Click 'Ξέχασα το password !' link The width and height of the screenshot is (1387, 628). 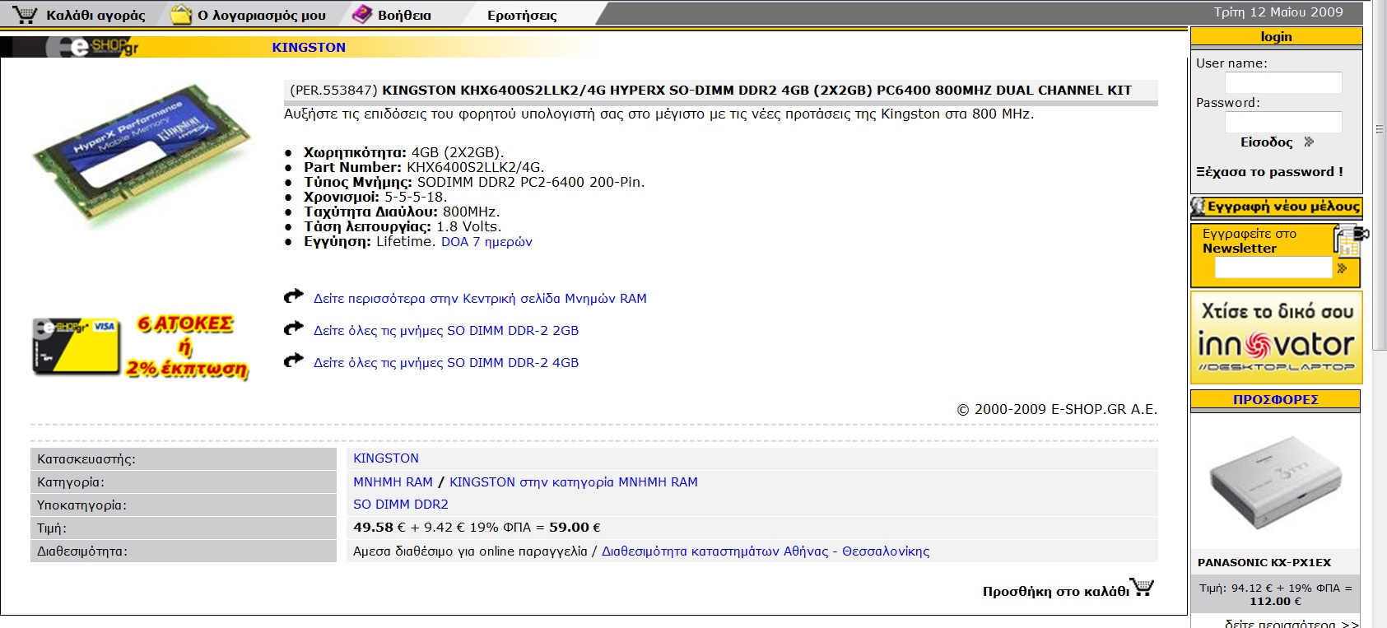[x=1269, y=171]
